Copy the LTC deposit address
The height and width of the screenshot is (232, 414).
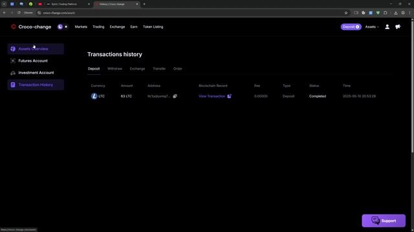pos(175,96)
